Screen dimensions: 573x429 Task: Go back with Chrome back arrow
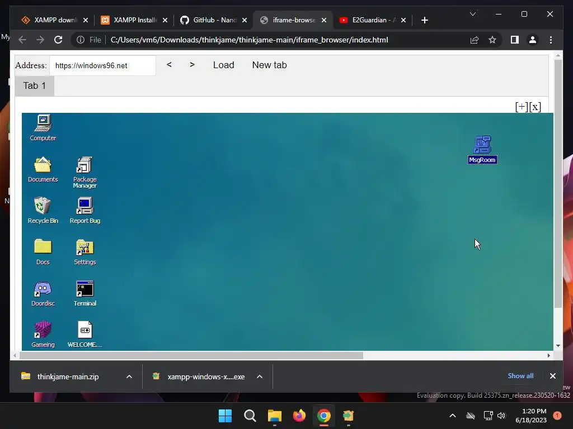pos(22,40)
